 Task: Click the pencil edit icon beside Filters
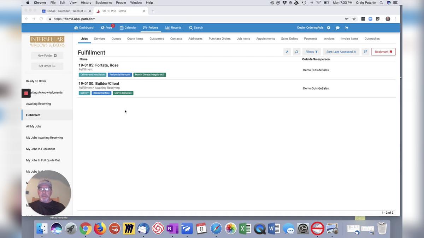point(287,52)
